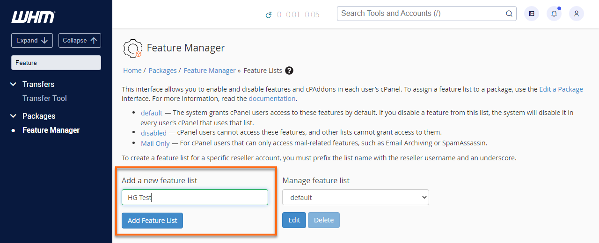Click the terminal icon in the header
The height and width of the screenshot is (243, 599).
coord(532,14)
